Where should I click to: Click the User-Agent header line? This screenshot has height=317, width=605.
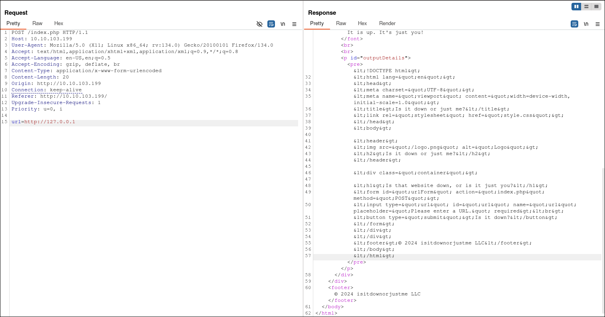pyautogui.click(x=142, y=45)
